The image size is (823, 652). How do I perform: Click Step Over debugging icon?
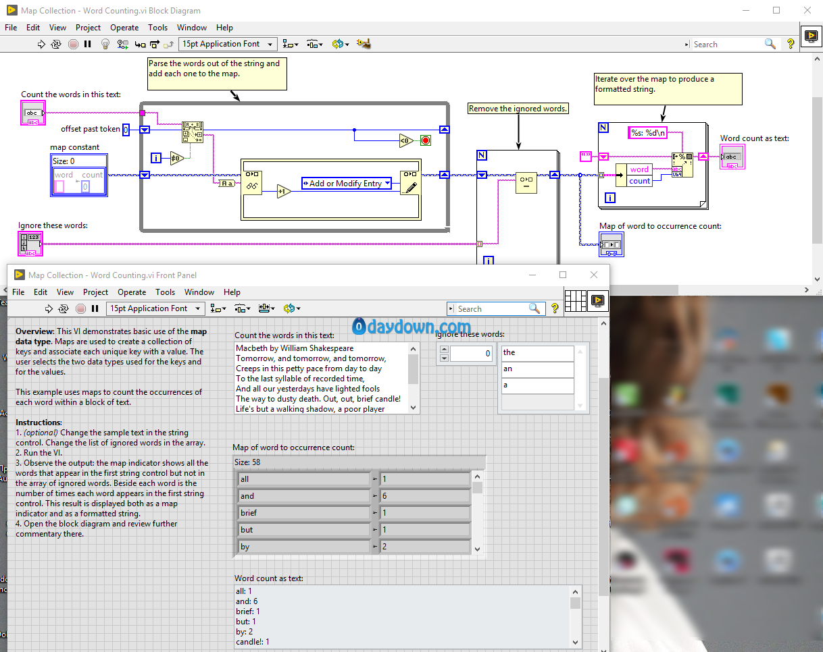pos(154,44)
